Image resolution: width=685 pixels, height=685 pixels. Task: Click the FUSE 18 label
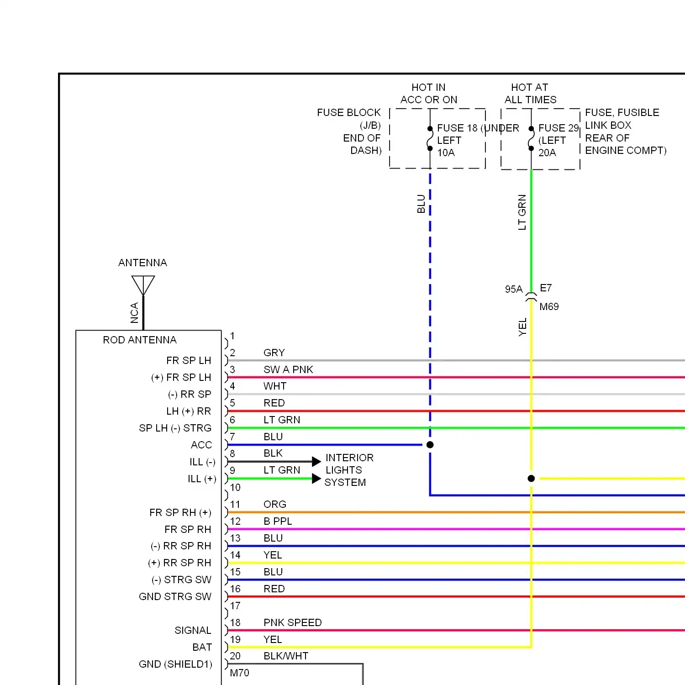pos(457,128)
